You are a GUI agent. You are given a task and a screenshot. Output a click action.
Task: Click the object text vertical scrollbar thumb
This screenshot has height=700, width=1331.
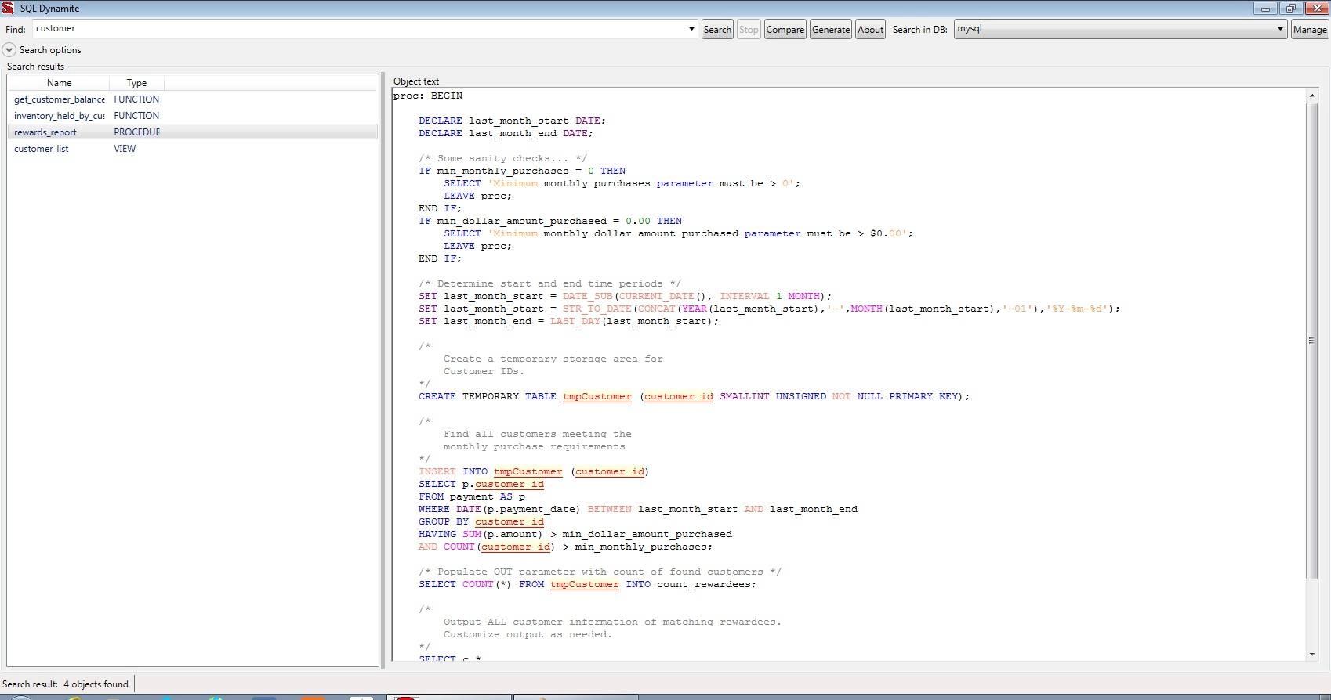1311,341
